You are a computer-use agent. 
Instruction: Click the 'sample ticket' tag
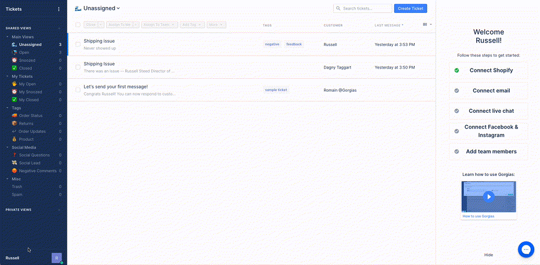point(276,90)
